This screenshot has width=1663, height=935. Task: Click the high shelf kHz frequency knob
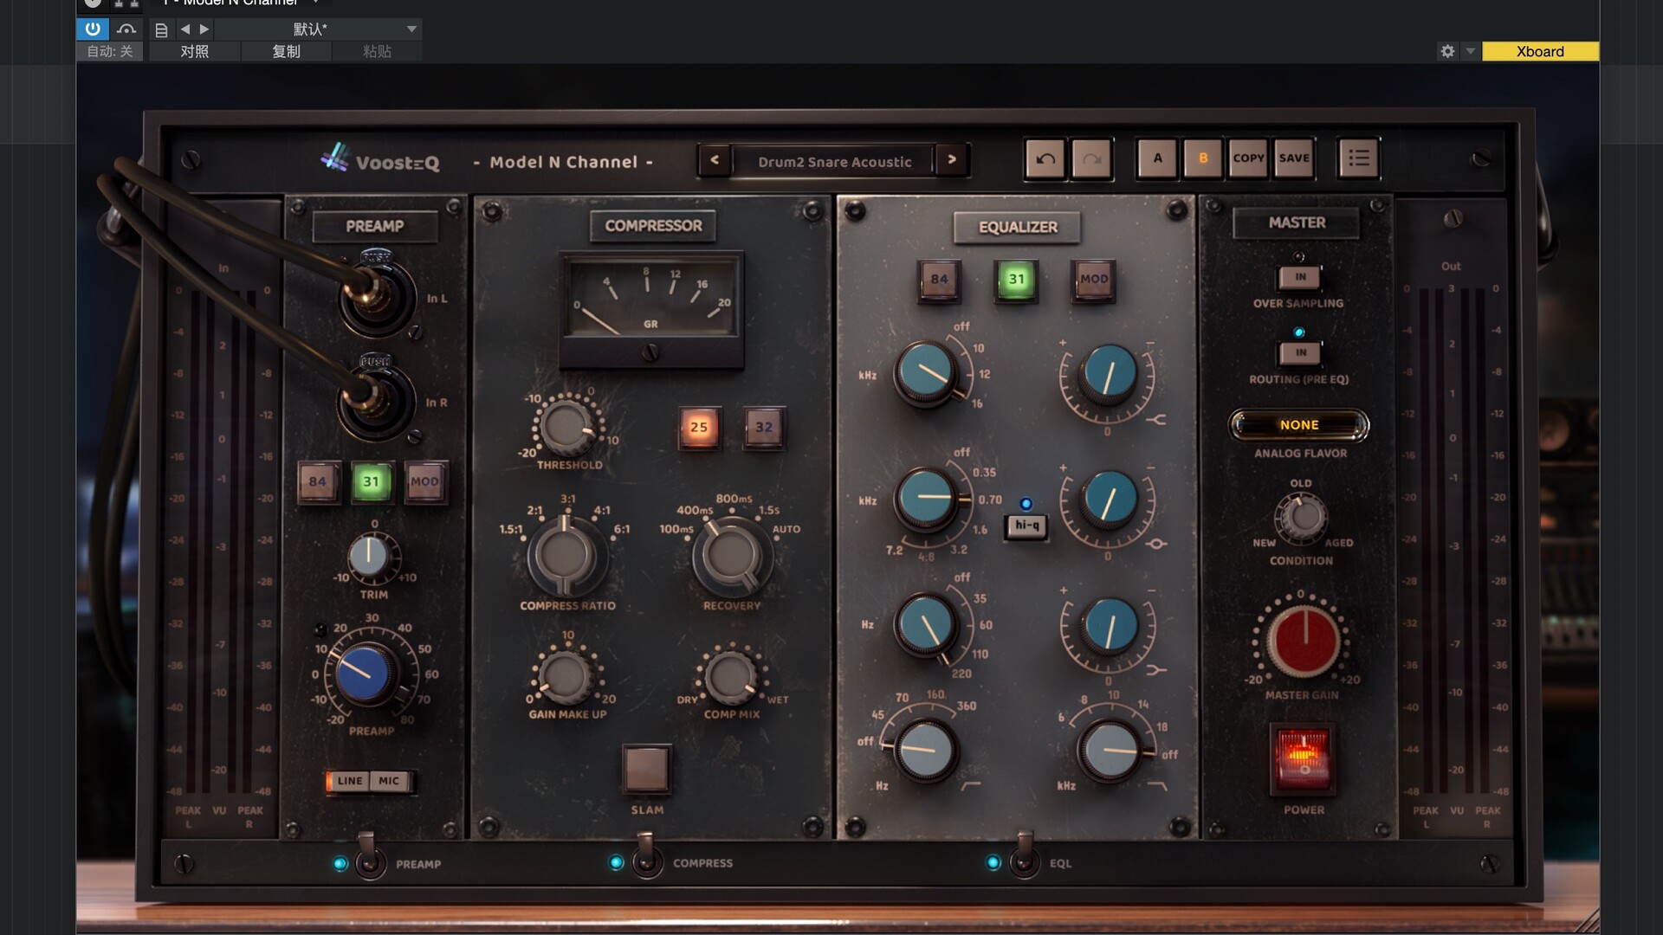tap(925, 373)
